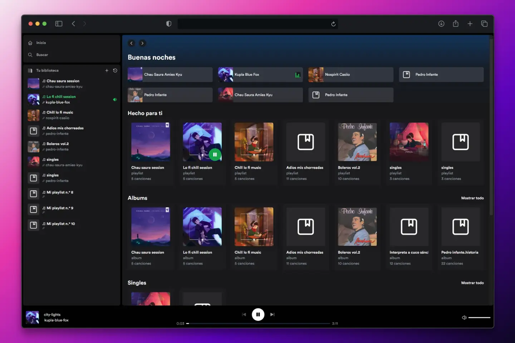The width and height of the screenshot is (515, 343).
Task: Open Adios mis chorreadas library item
Action: (72, 131)
